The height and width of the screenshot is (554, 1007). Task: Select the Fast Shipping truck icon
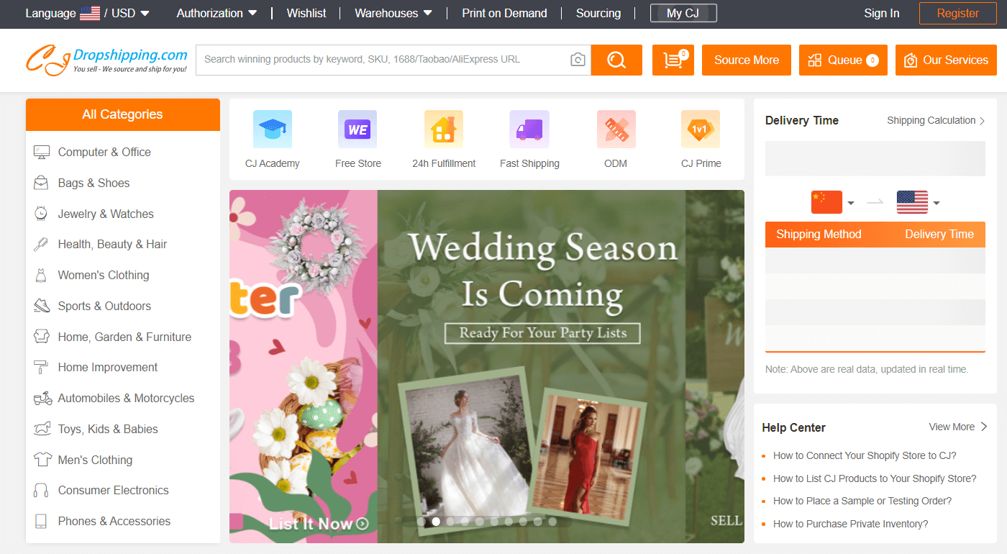point(529,130)
